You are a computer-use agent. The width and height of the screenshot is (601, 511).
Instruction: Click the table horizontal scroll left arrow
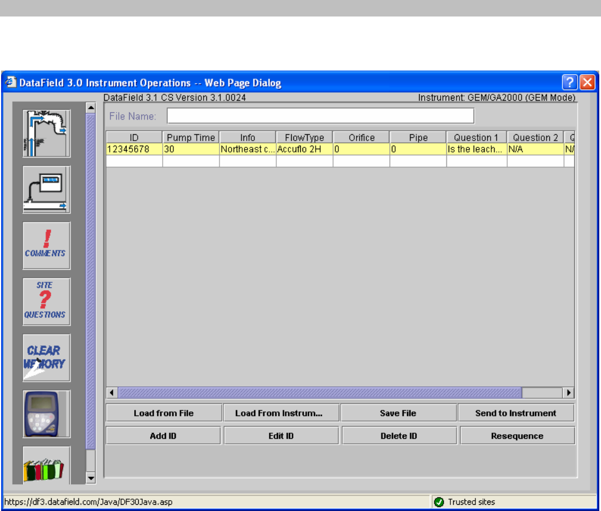coord(111,393)
